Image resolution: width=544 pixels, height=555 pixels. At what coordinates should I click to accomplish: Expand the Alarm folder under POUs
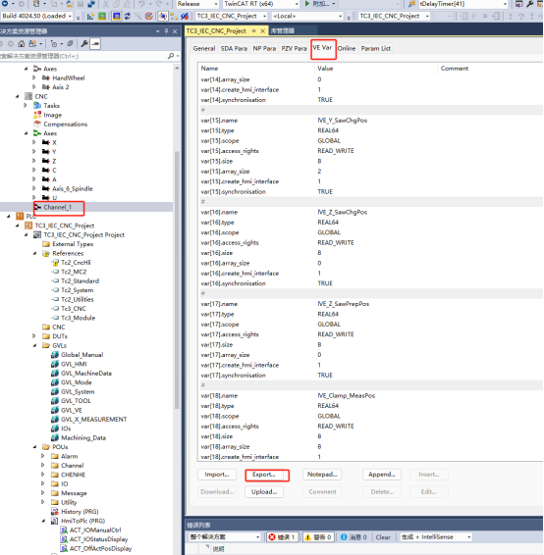point(43,456)
